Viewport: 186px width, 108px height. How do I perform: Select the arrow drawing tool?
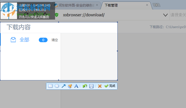[x=64, y=86]
